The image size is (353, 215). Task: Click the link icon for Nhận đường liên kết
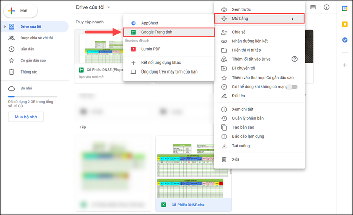click(224, 41)
